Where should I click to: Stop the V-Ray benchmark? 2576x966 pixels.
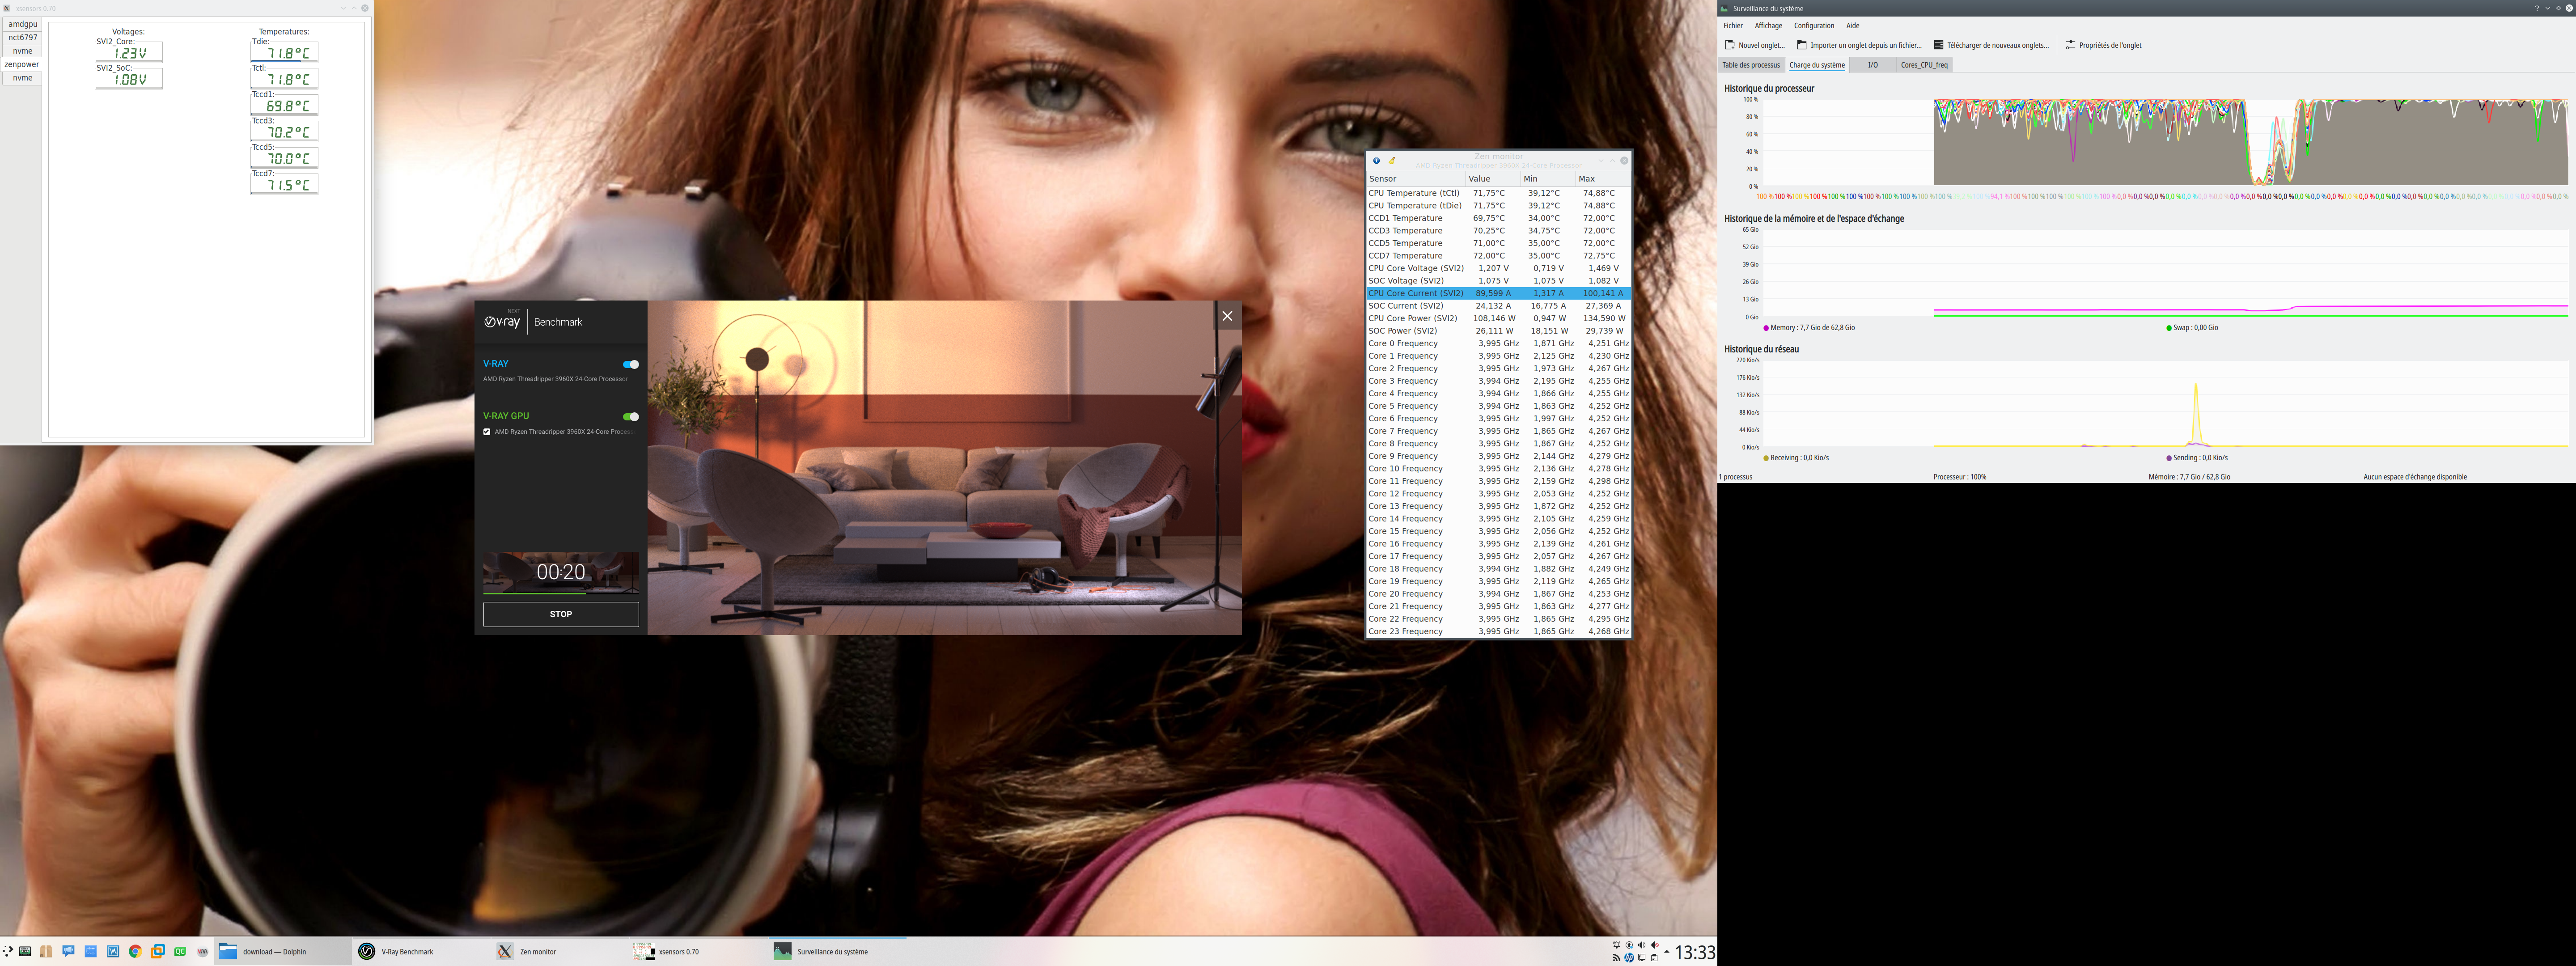561,614
